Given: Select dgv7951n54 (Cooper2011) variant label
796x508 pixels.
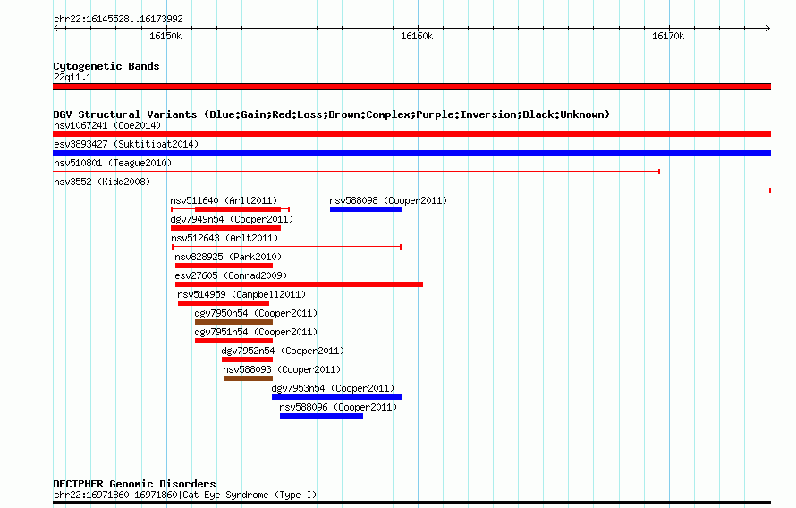Looking at the screenshot, I should pyautogui.click(x=256, y=332).
